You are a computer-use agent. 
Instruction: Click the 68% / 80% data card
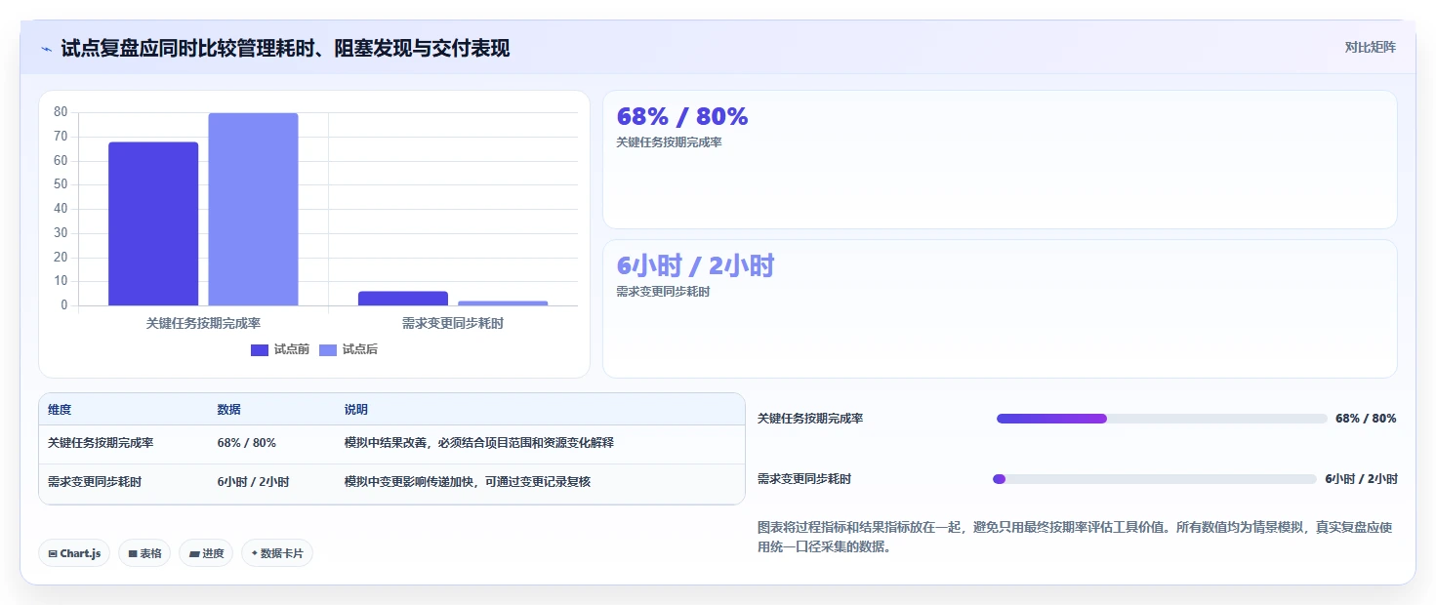(1000, 160)
